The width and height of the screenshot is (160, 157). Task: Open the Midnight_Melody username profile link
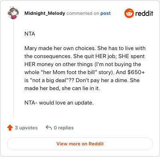point(45,13)
